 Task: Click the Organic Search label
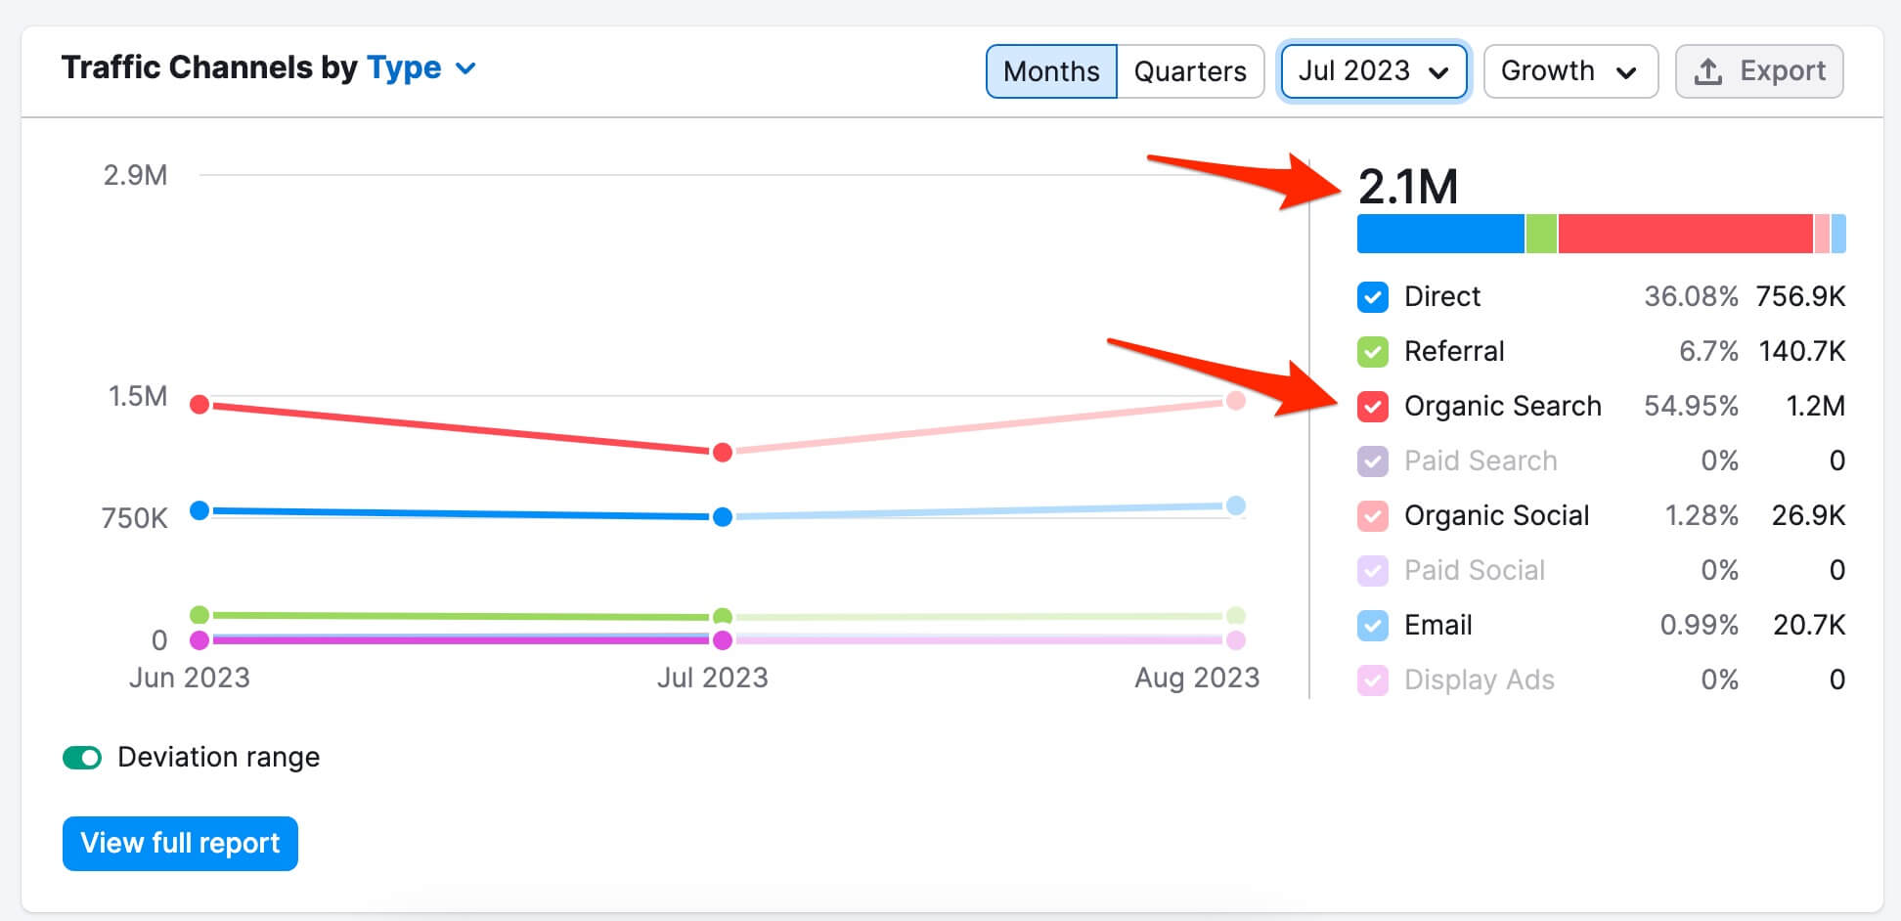pos(1502,407)
